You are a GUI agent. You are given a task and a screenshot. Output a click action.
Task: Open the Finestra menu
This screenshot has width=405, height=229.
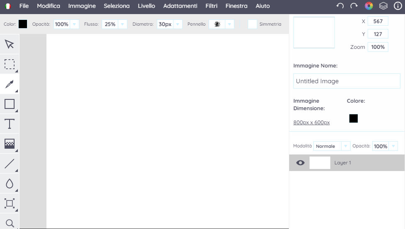pyautogui.click(x=237, y=6)
